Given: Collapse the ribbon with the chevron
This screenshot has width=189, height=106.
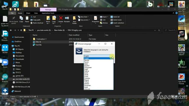Looking at the screenshot, I should click(173, 13).
